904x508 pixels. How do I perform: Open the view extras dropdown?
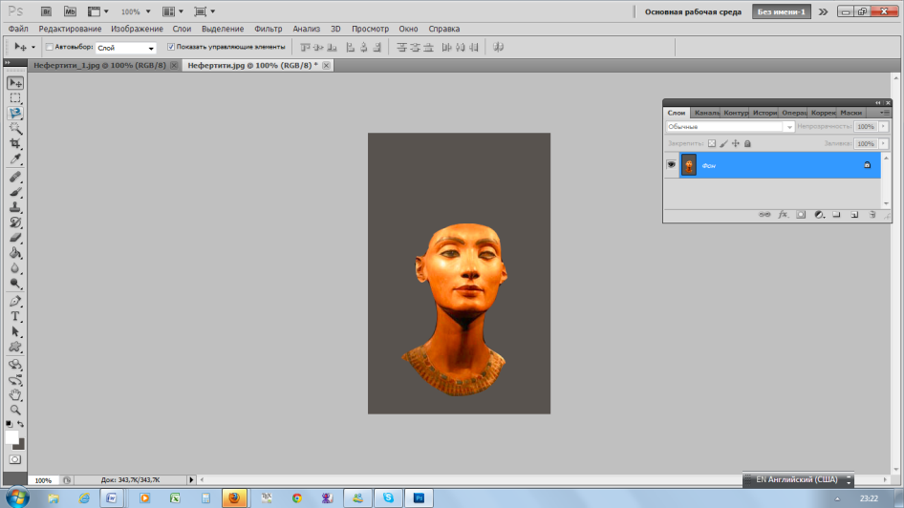98,11
